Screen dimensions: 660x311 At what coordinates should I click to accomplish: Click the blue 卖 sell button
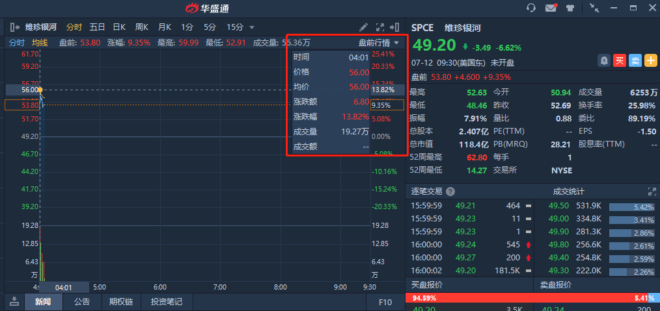635,60
